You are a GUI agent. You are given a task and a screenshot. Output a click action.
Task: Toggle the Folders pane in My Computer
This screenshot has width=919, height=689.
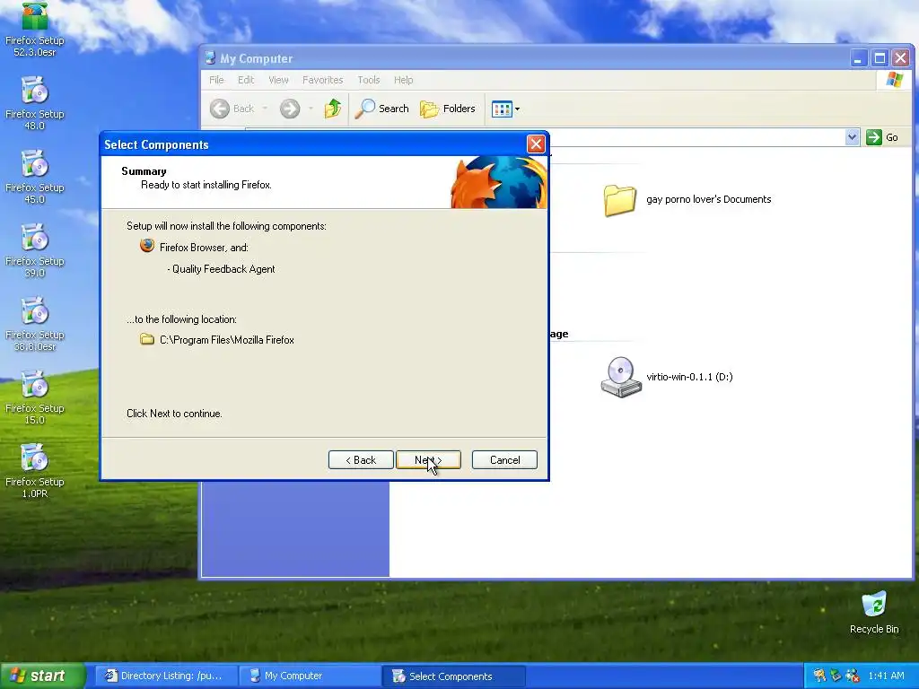point(448,109)
